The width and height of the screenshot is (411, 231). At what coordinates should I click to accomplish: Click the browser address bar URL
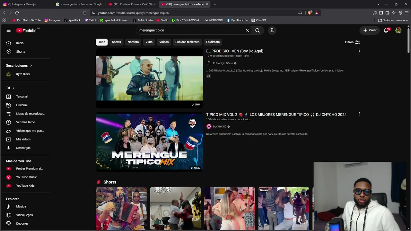(x=133, y=13)
